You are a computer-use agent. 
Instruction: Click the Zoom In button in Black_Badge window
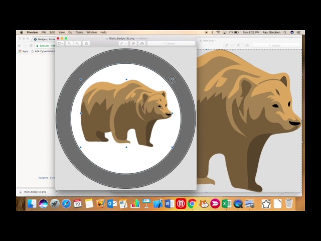77,44
